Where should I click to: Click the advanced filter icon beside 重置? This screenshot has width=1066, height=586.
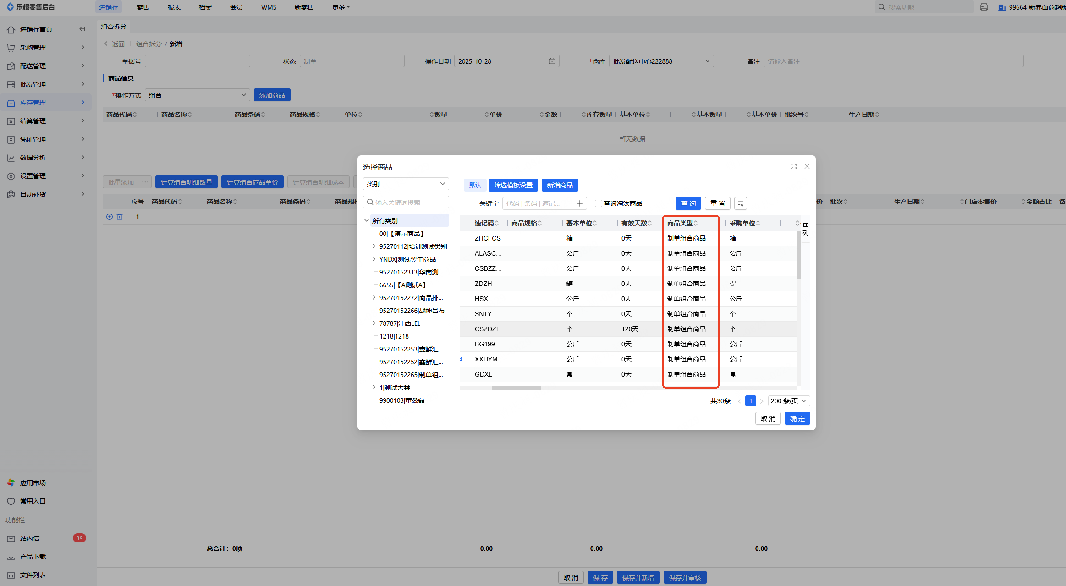coord(740,203)
